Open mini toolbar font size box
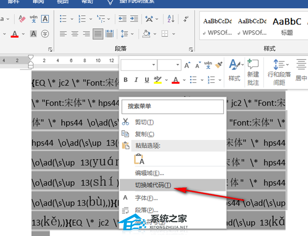 point(169,64)
